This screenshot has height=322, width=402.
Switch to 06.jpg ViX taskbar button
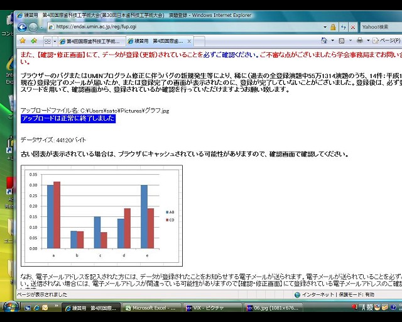[273, 308]
